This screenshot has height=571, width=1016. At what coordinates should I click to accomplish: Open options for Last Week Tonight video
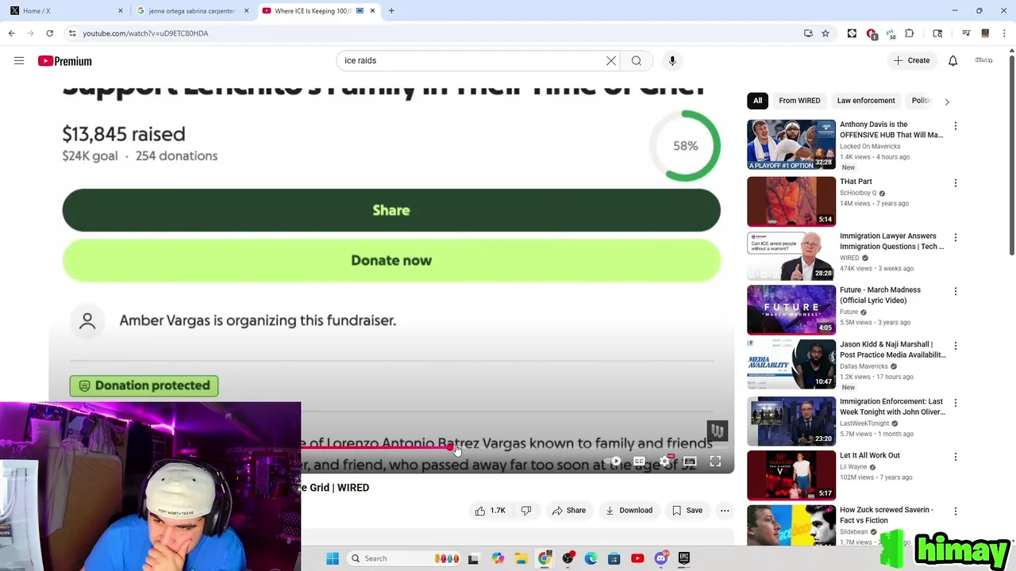coord(956,403)
